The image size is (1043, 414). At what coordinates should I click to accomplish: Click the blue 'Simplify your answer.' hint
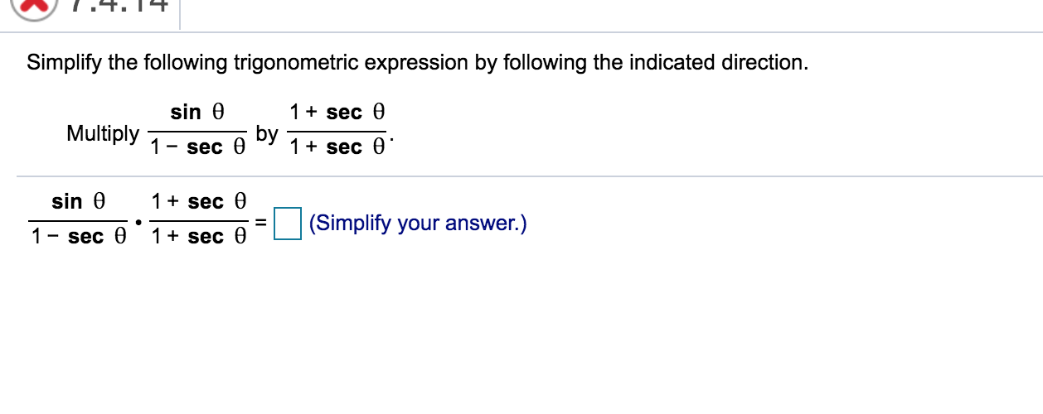click(418, 224)
